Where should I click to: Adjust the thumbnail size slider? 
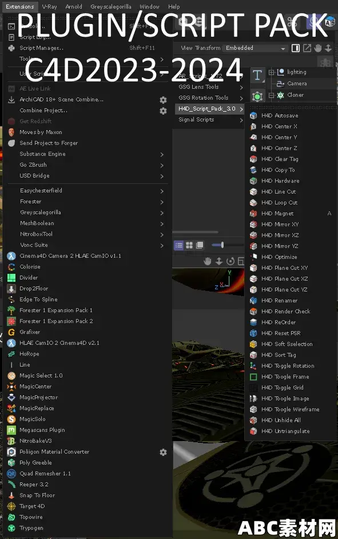pyautogui.click(x=222, y=245)
